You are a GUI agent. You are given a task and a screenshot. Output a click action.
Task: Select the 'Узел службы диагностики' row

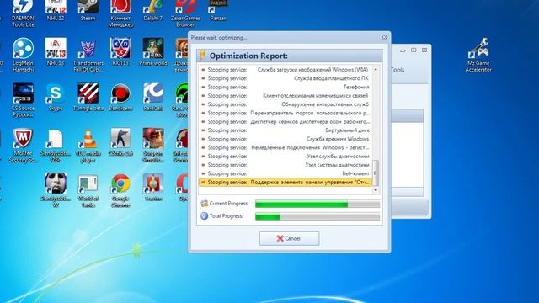click(x=286, y=157)
